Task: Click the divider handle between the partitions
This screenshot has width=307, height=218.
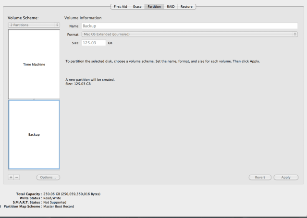Action: (34, 99)
